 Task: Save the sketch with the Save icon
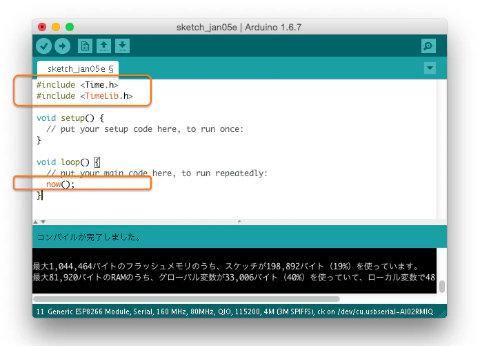click(123, 46)
